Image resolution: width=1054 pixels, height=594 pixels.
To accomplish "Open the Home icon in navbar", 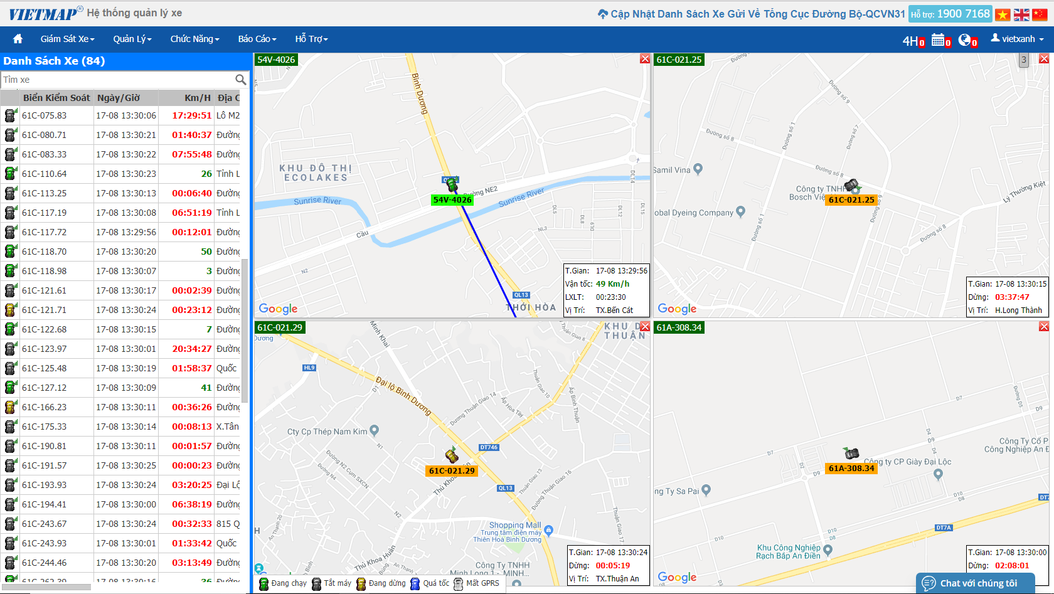I will coord(18,39).
